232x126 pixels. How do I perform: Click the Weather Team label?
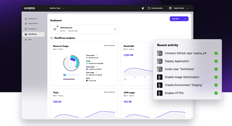(55, 8)
